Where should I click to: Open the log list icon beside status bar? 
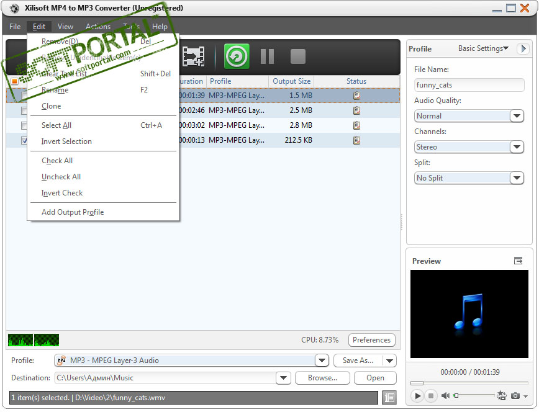[x=389, y=398]
